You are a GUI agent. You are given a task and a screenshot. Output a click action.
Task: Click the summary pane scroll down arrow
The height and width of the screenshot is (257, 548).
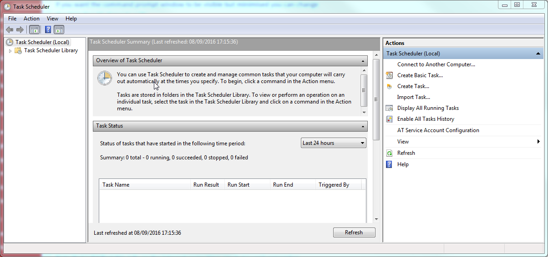pos(376,219)
